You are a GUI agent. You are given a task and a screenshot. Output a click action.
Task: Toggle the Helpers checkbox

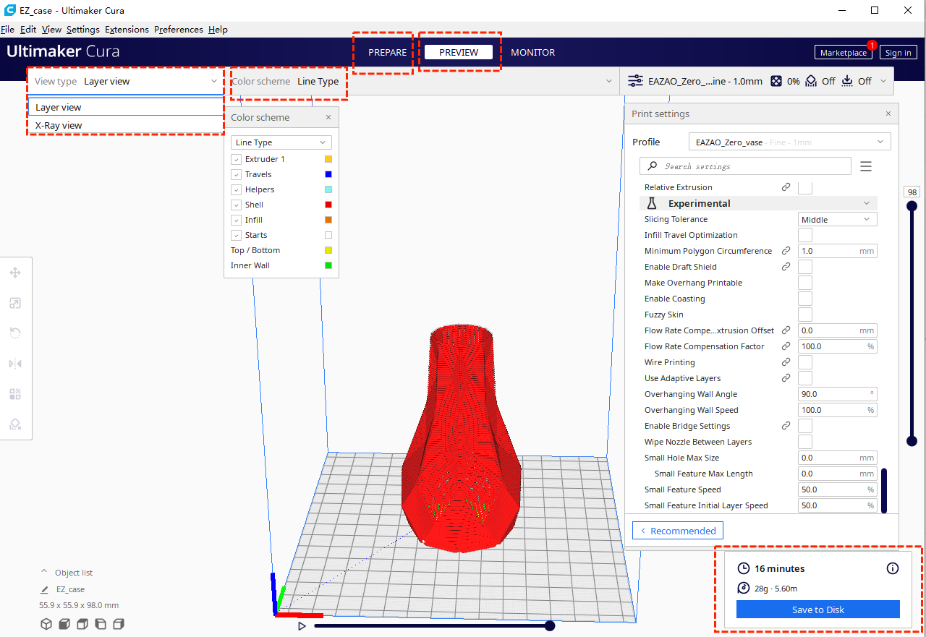[x=236, y=189]
